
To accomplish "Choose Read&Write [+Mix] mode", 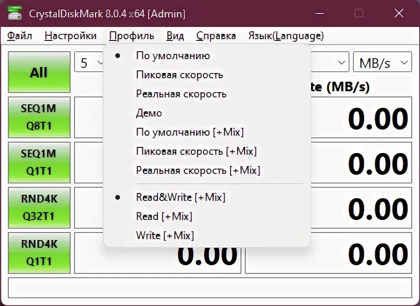I will tap(207, 197).
